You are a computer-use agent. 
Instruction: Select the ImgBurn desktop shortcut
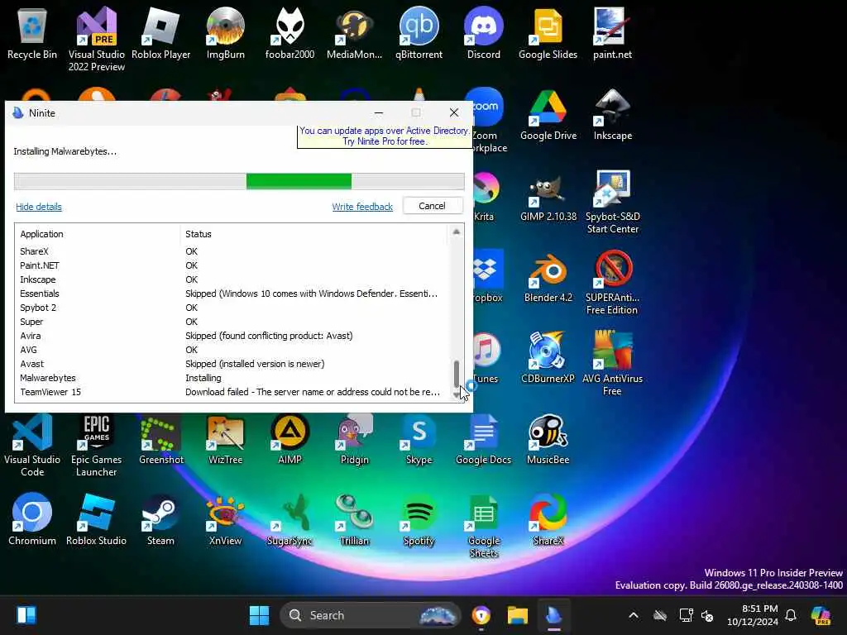[225, 33]
